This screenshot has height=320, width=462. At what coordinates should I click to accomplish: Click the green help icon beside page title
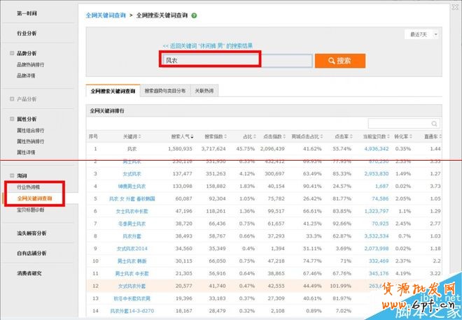click(194, 15)
